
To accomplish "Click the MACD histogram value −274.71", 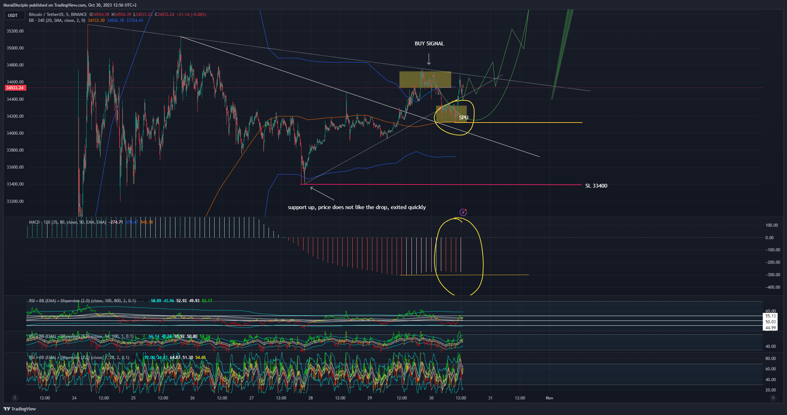I will click(116, 222).
